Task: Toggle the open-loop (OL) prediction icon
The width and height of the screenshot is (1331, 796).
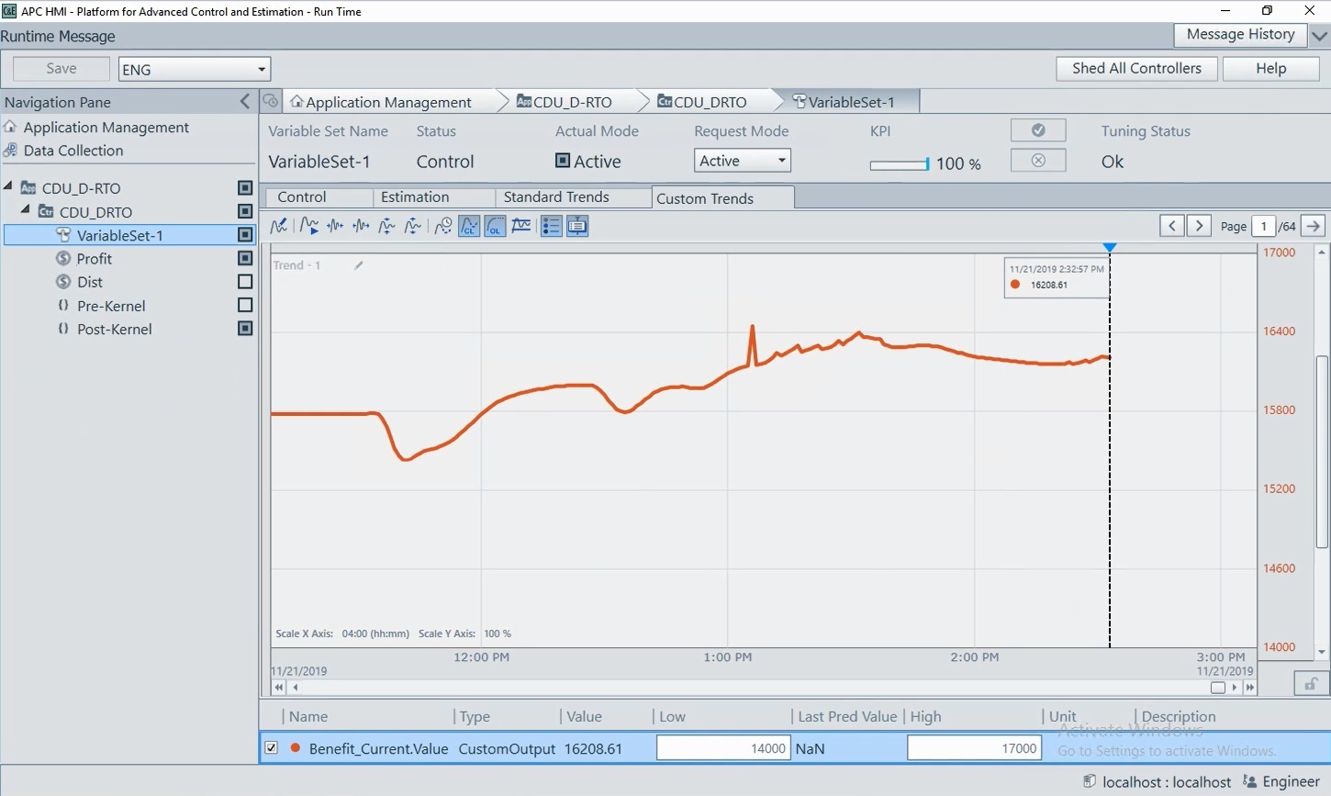Action: pyautogui.click(x=496, y=226)
